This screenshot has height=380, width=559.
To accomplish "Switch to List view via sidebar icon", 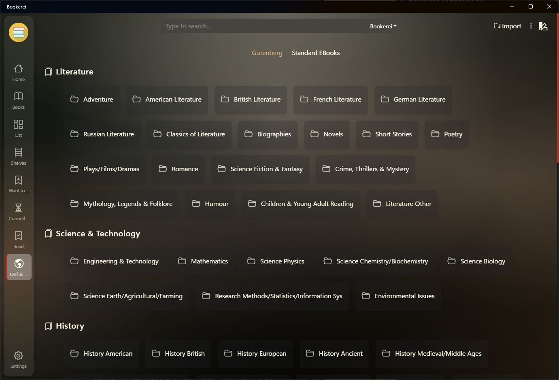I will pos(18,128).
